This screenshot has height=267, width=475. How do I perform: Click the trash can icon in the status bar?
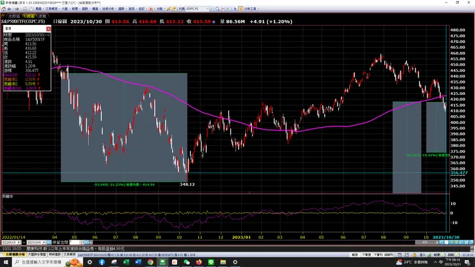click(x=400, y=255)
